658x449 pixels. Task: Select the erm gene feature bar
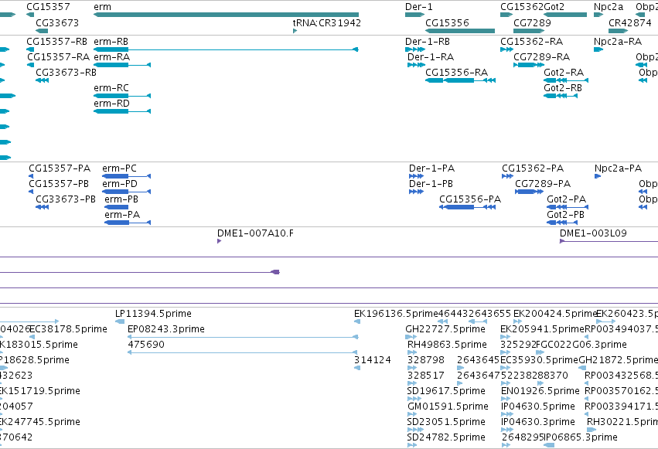pos(227,15)
